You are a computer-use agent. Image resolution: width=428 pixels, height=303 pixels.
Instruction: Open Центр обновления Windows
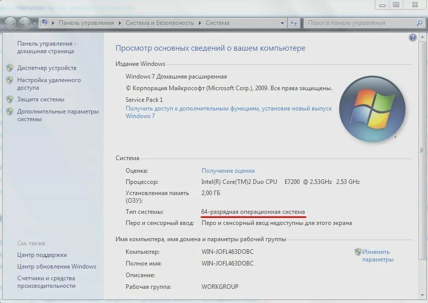(x=57, y=267)
